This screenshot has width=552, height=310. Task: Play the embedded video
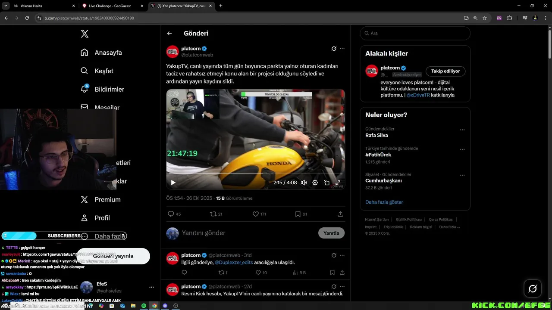[x=173, y=183]
